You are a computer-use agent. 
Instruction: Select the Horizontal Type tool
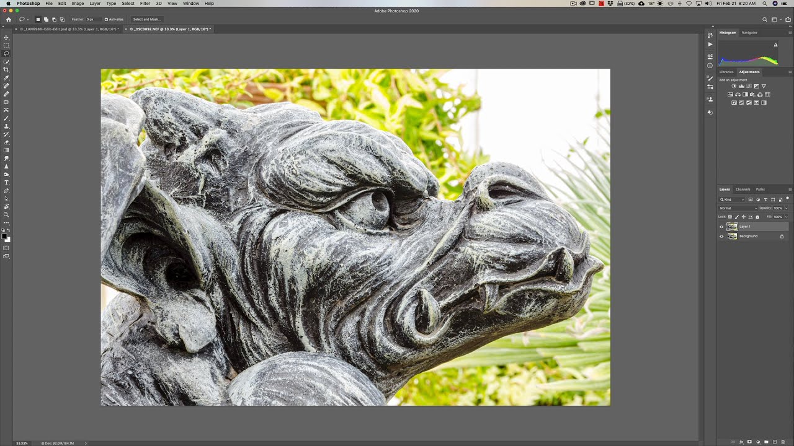(6, 182)
